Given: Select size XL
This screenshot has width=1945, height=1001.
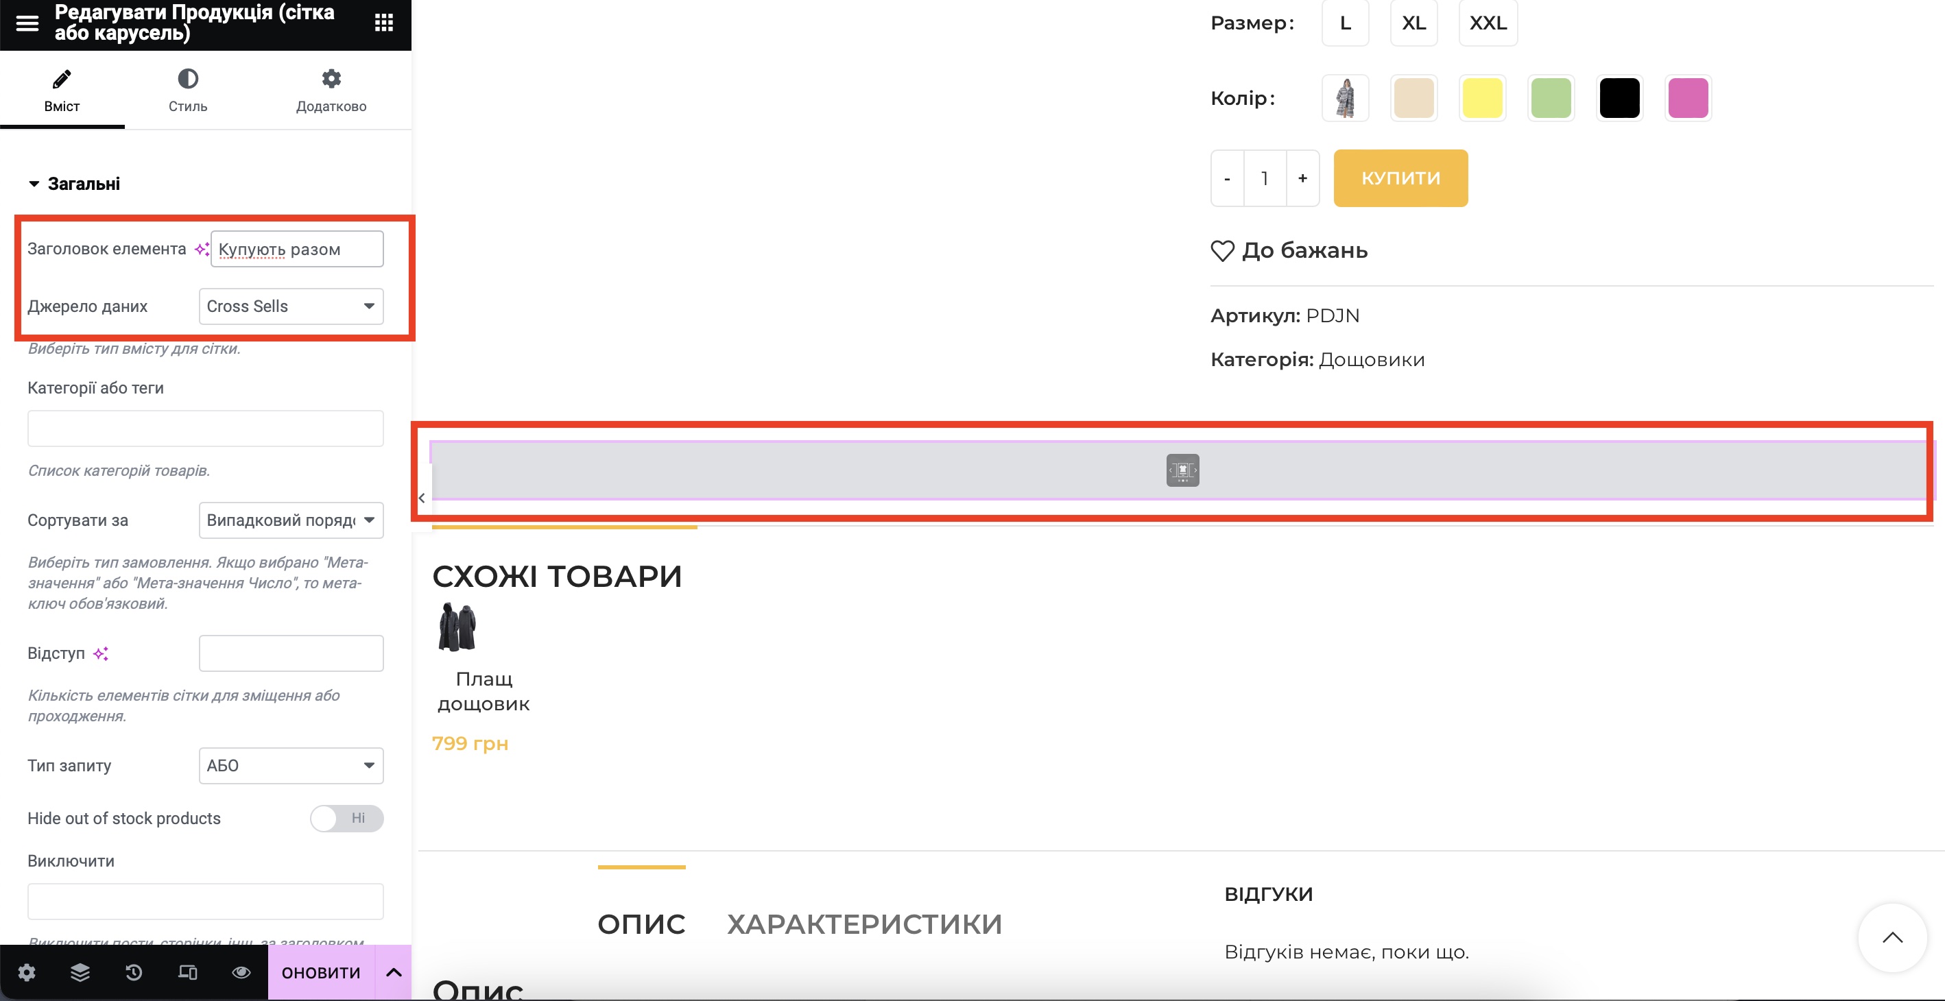Looking at the screenshot, I should 1413,23.
